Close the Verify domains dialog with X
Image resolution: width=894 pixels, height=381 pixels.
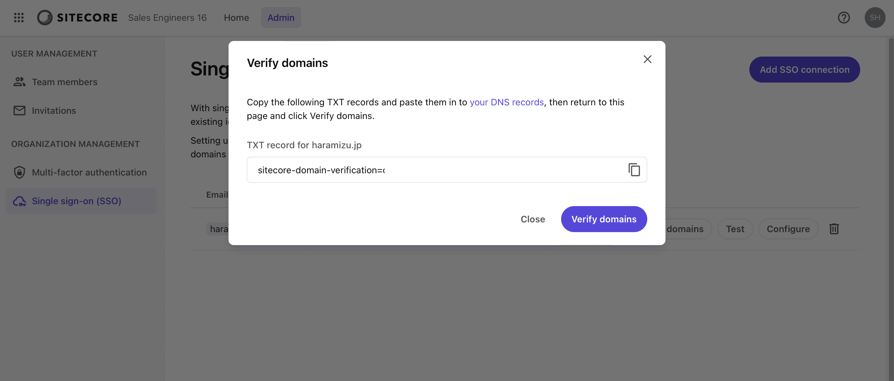(x=647, y=59)
